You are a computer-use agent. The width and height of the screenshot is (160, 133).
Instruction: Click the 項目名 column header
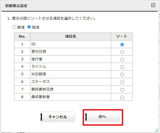[71, 37]
